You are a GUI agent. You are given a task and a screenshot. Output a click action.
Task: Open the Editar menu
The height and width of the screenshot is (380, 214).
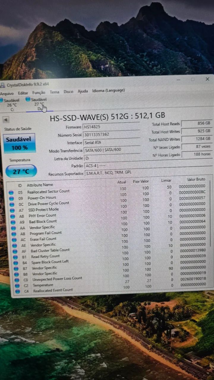coord(23,93)
